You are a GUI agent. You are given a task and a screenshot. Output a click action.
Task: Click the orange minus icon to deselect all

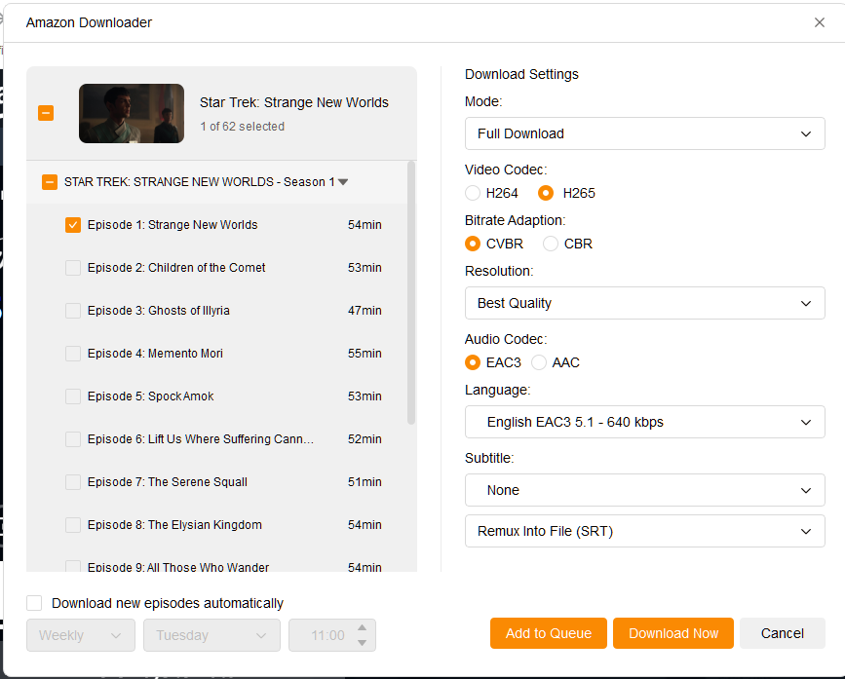click(46, 112)
